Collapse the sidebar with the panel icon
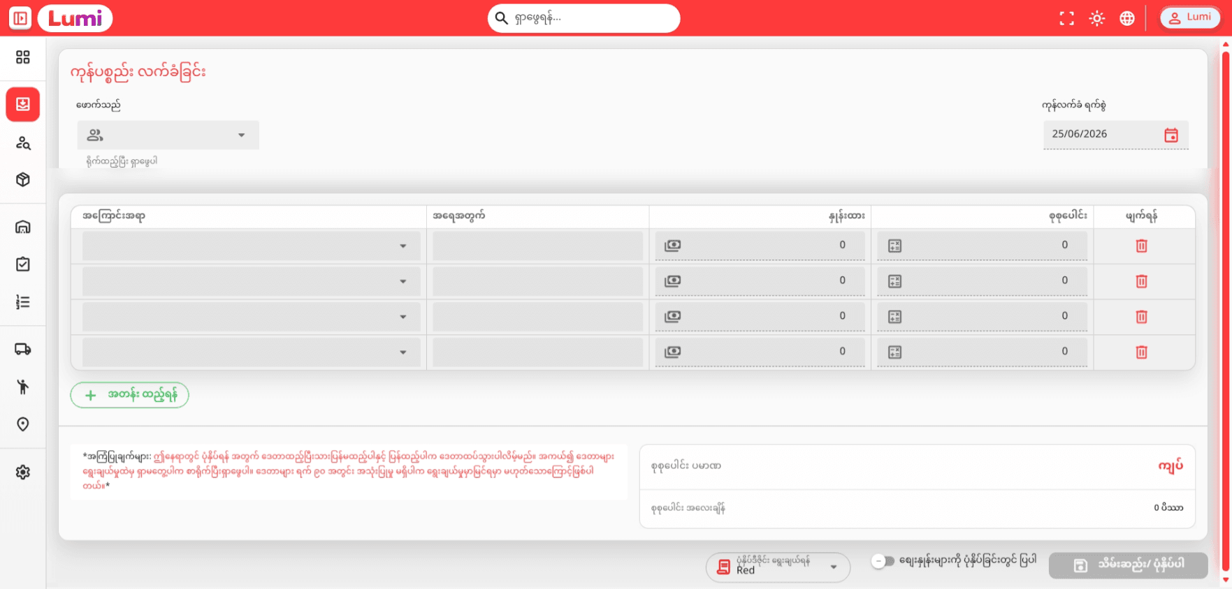 click(x=20, y=18)
